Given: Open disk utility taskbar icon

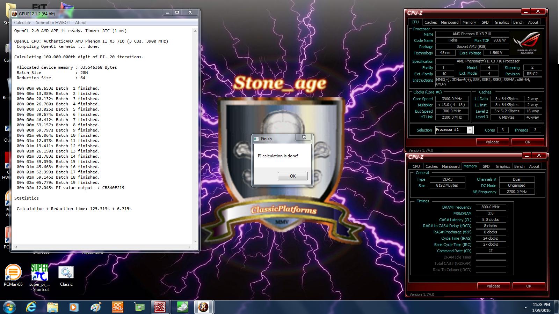Looking at the screenshot, I should 182,307.
